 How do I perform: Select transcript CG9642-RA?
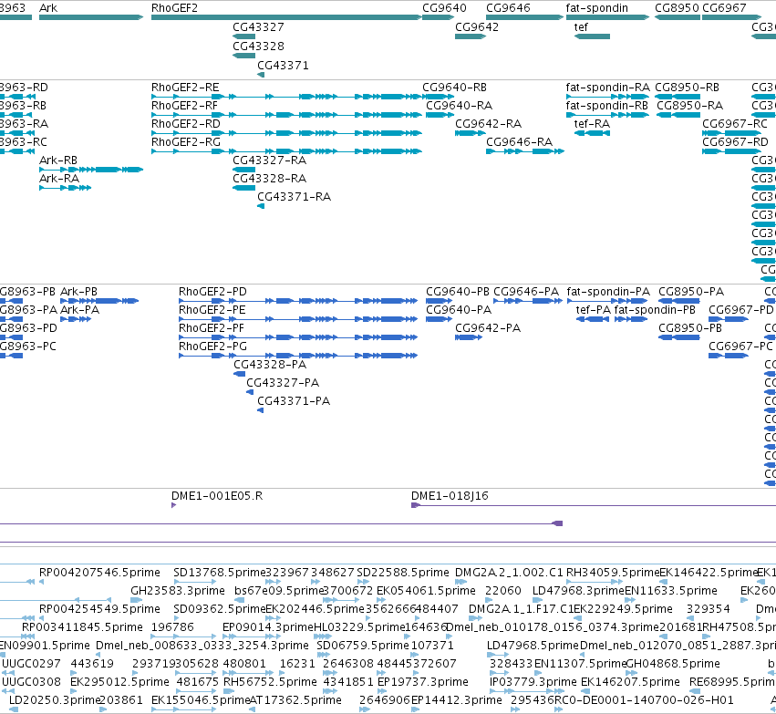tap(489, 124)
